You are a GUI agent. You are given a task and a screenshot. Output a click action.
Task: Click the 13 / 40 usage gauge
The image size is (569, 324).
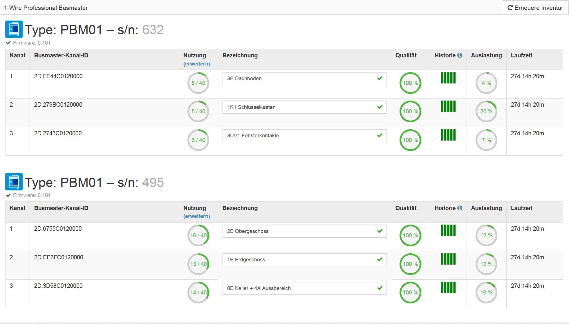click(x=198, y=264)
